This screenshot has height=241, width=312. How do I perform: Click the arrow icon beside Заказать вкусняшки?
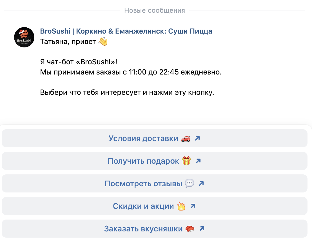pos(201,229)
